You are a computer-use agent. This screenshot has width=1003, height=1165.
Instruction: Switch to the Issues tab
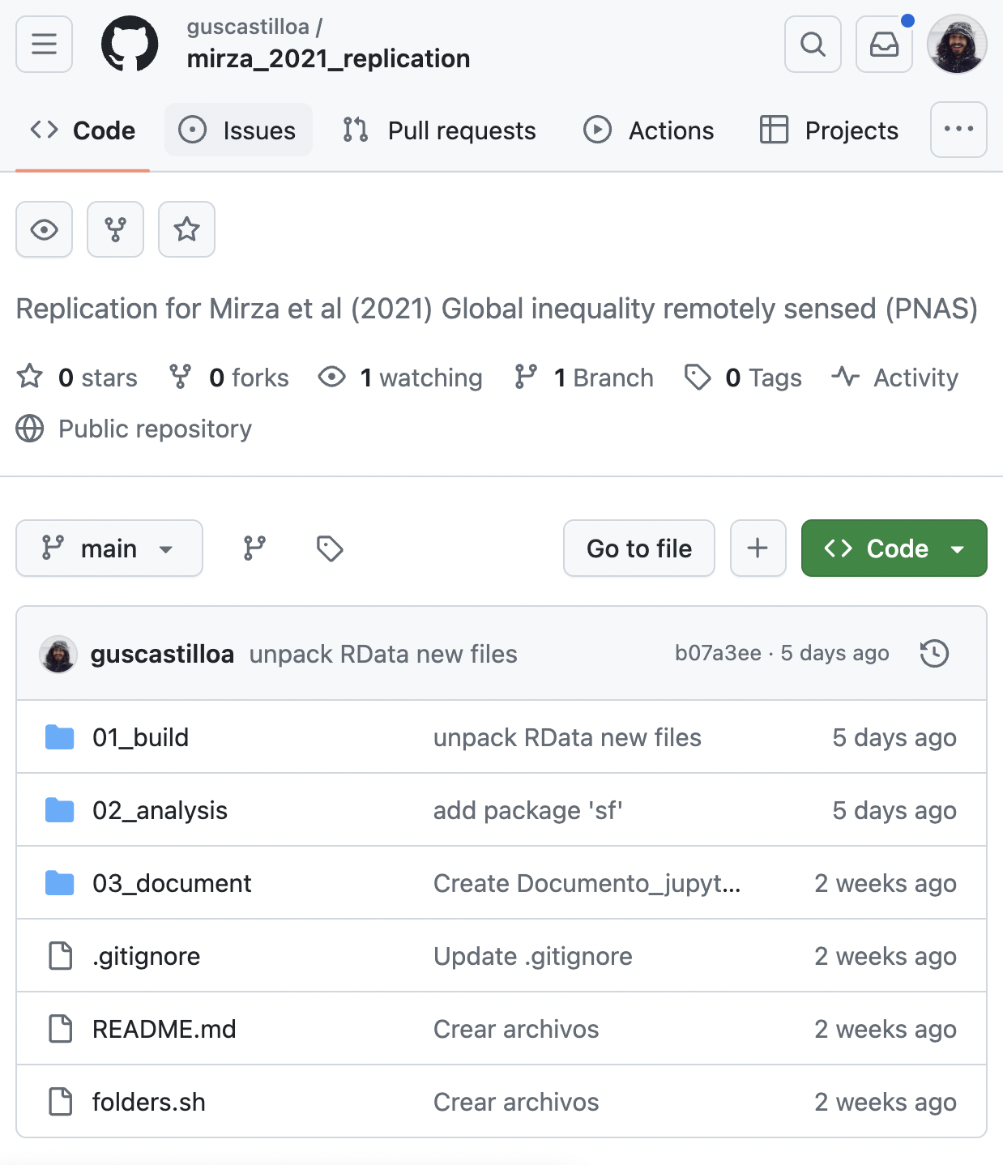pos(238,130)
